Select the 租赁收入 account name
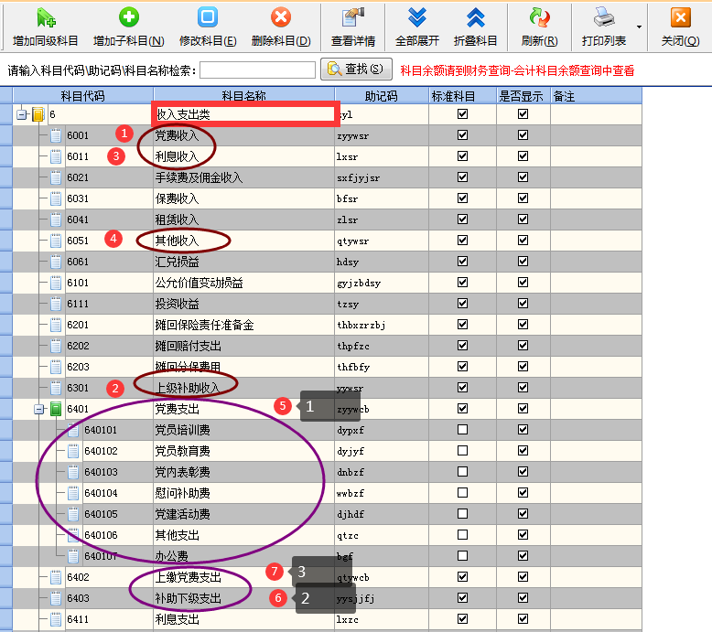712x632 pixels. 178,220
